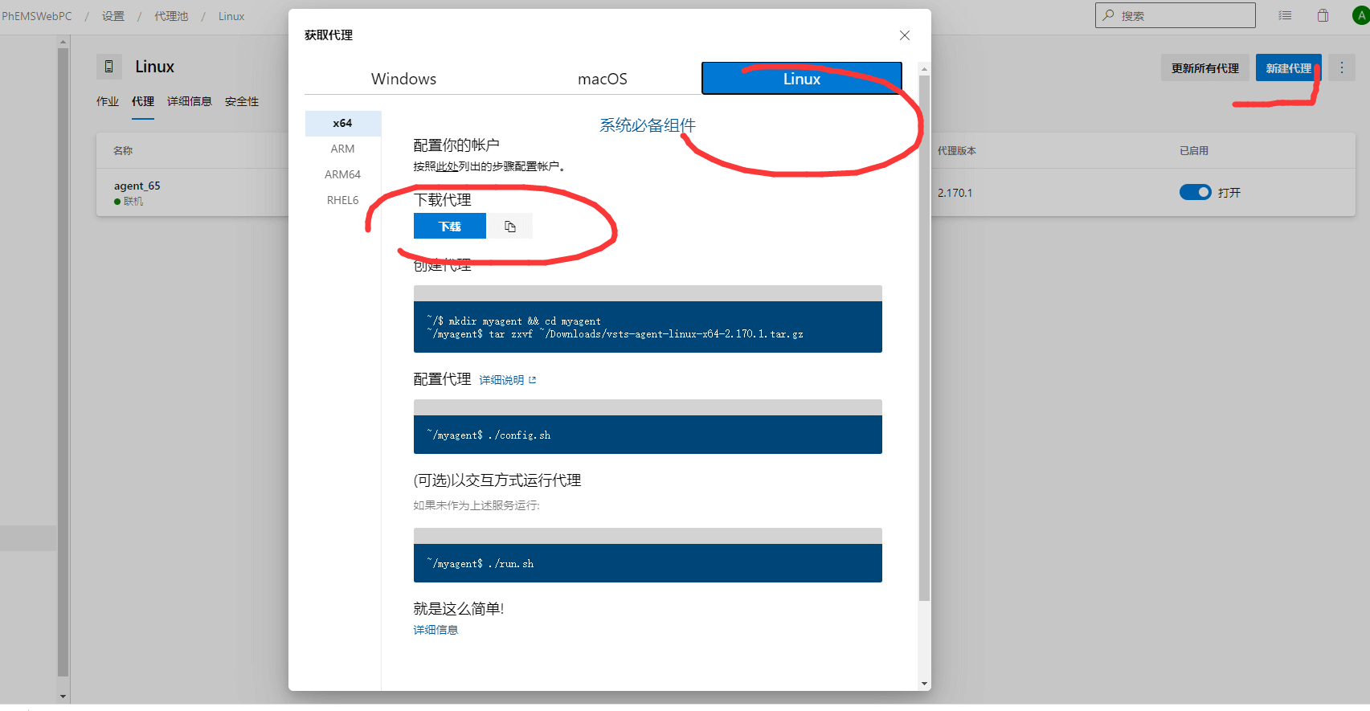Screen dimensions: 1370x711
Task: Click in the 搜索 search box
Action: click(x=1181, y=15)
